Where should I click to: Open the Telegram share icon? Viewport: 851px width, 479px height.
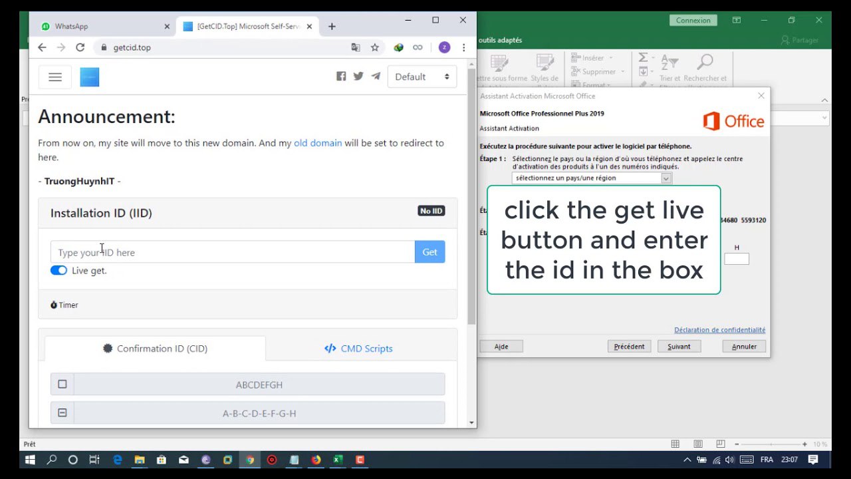tap(376, 77)
